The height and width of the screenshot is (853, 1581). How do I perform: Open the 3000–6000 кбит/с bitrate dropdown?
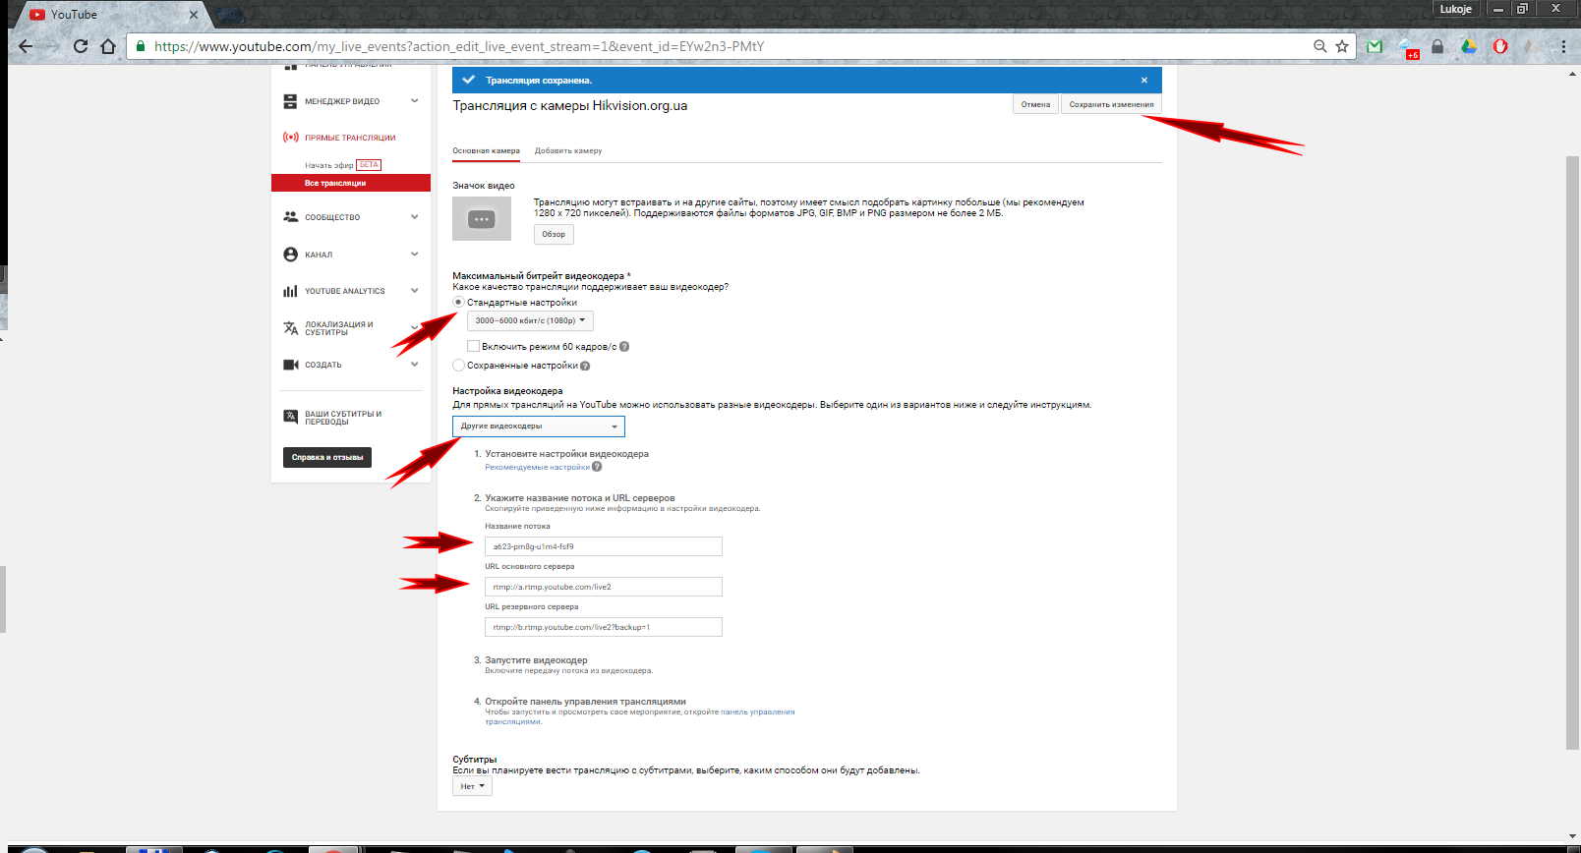click(x=530, y=320)
